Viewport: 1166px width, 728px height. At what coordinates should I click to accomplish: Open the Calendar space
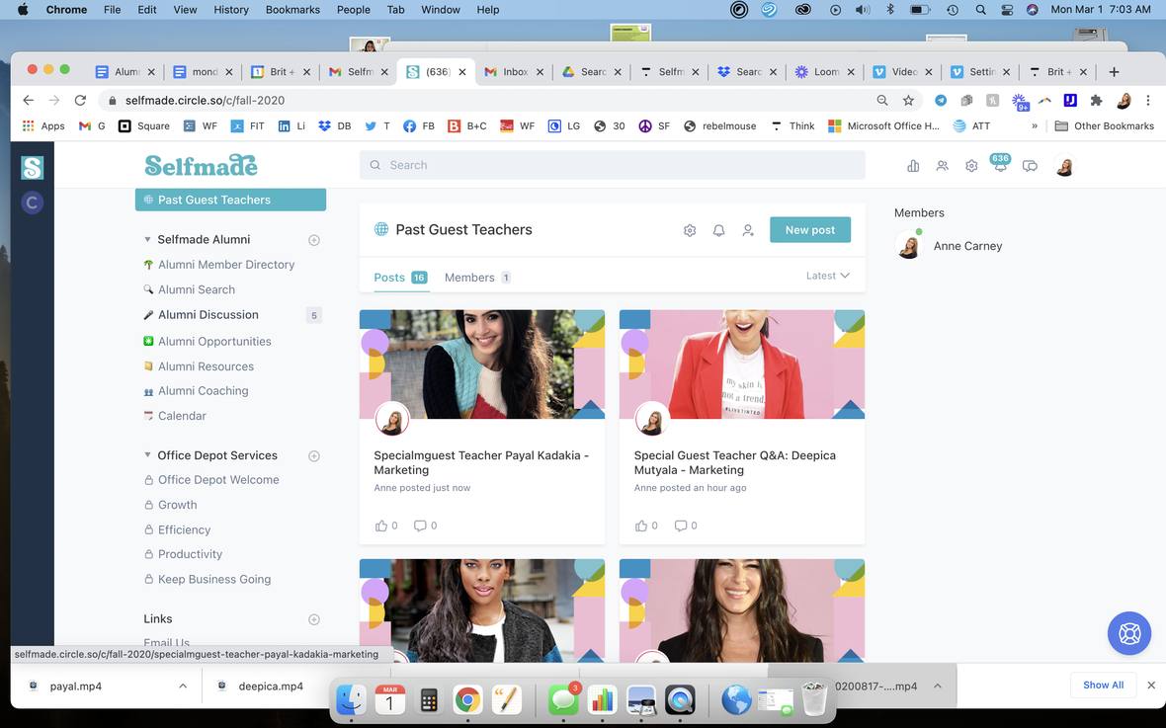point(182,417)
